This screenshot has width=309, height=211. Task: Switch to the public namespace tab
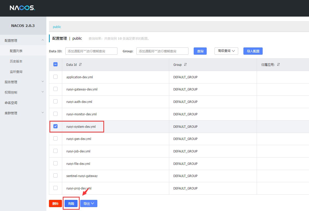[57, 27]
